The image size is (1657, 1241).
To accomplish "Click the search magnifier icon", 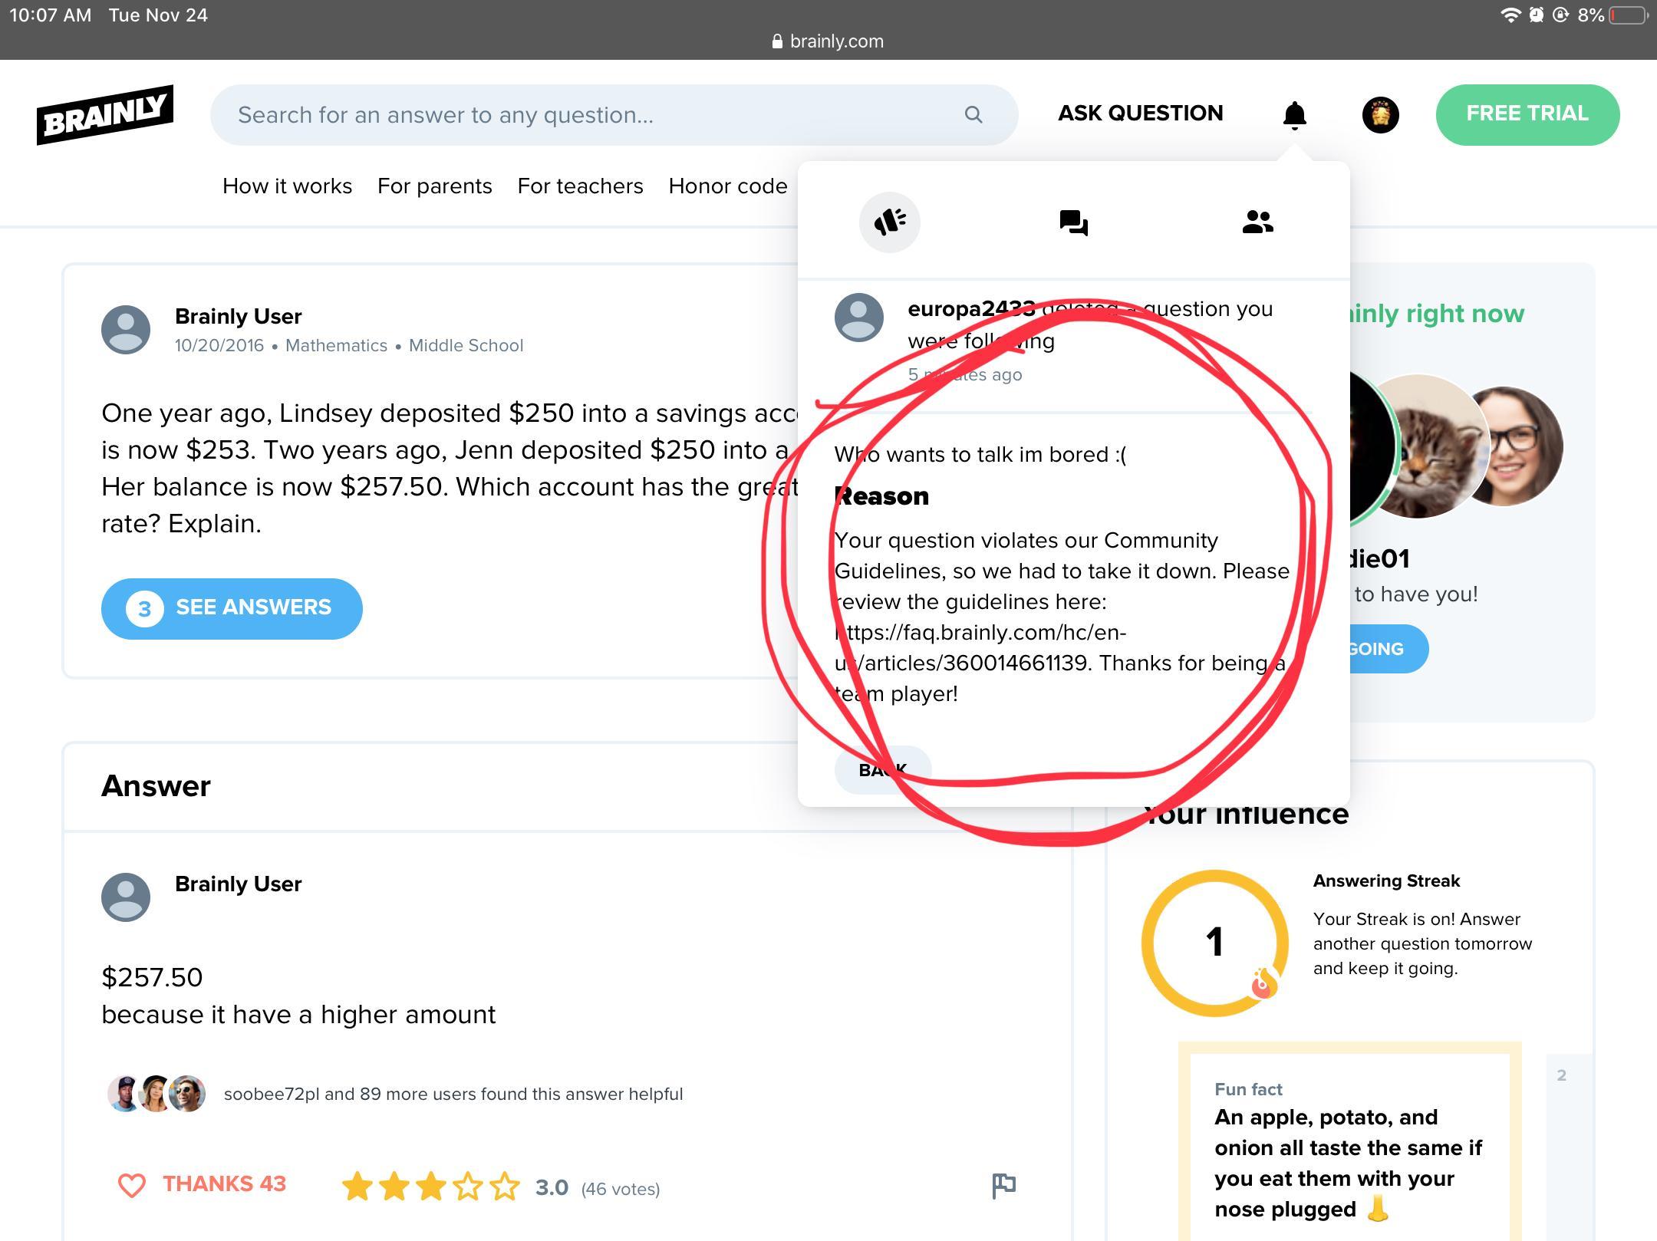I will tap(973, 115).
